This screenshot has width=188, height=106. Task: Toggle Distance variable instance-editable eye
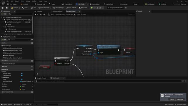(33, 87)
